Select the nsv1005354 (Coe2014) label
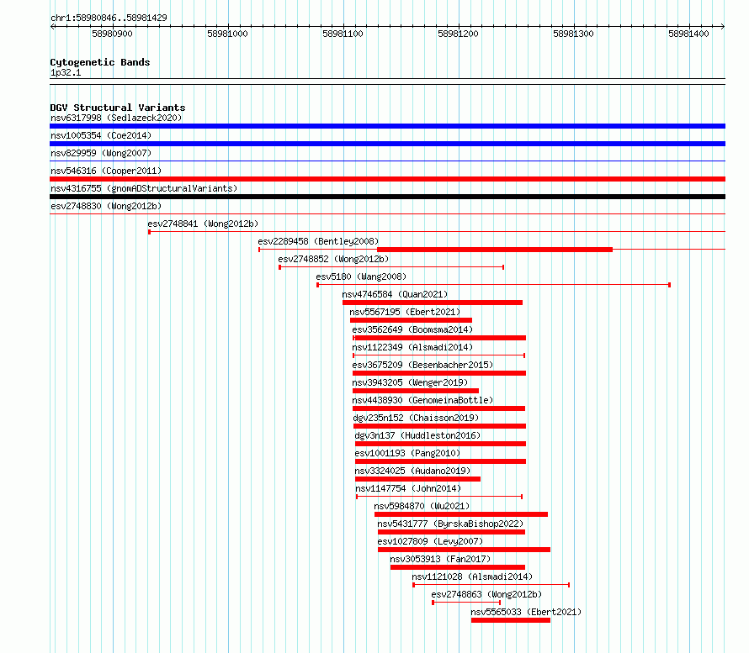 101,135
